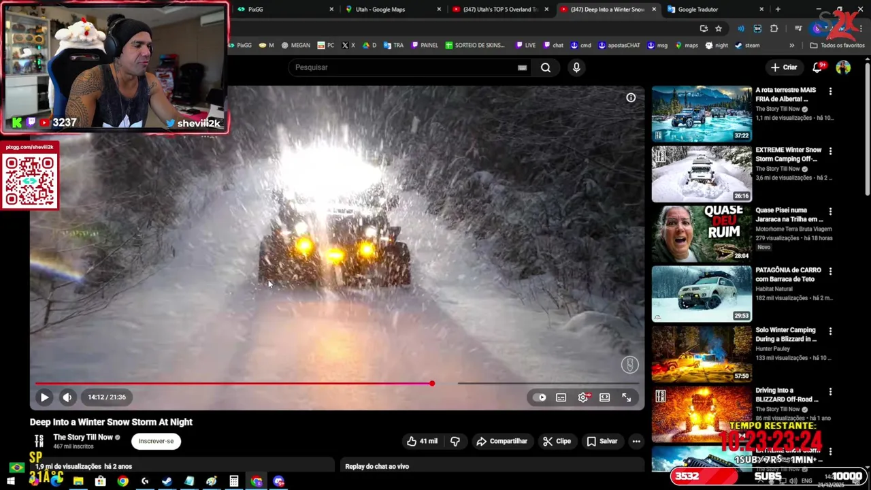Viewport: 871px width, 490px height.
Task: Open the PAINEL Twitch bookmark
Action: [x=424, y=45]
